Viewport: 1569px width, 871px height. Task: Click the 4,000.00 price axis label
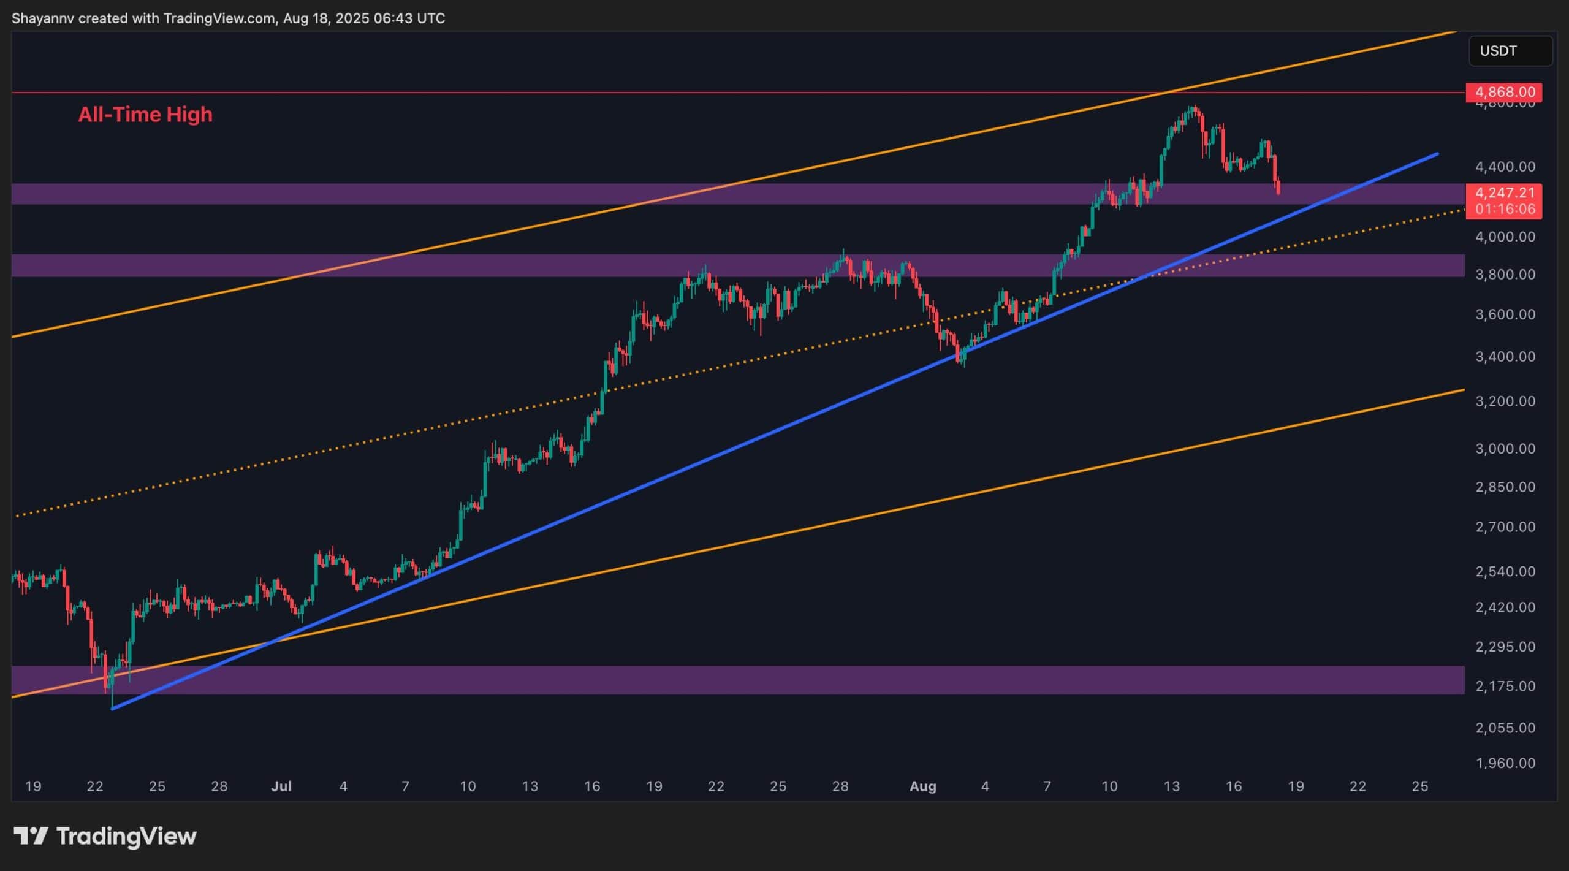[x=1505, y=237]
